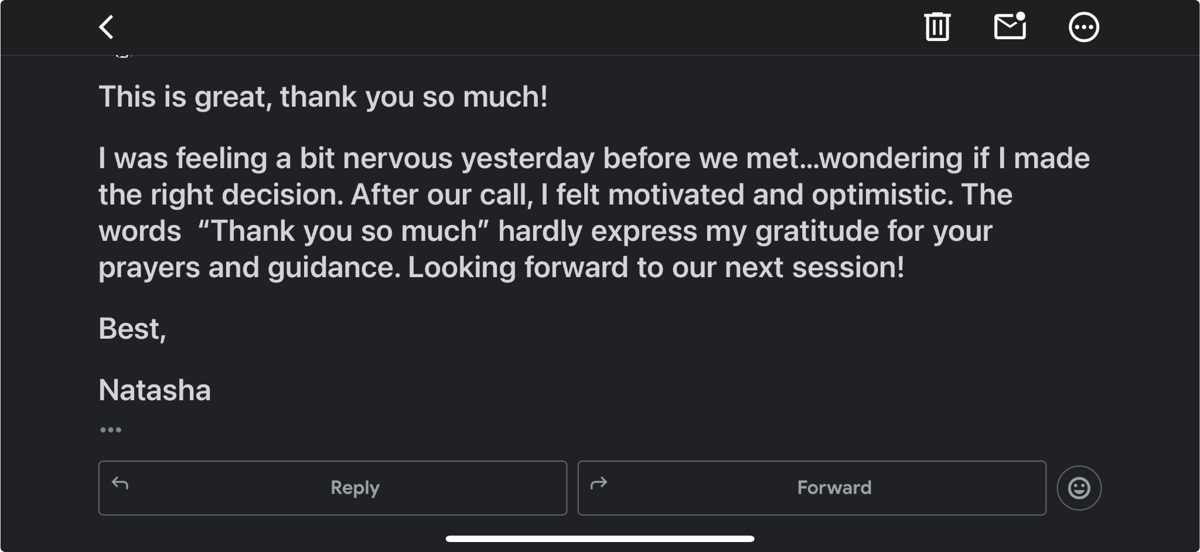The height and width of the screenshot is (552, 1200).
Task: Click the curved reply arrow icon
Action: [x=120, y=483]
